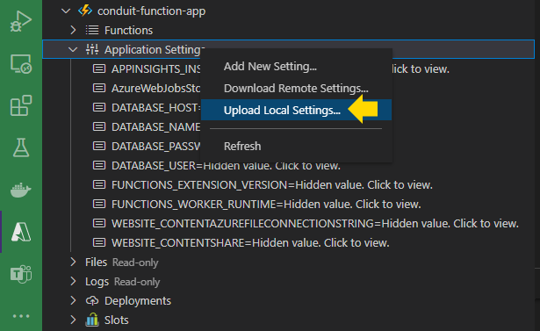The image size is (540, 331).
Task: Click the AzureWebJobsStorage setting icon
Action: point(99,88)
